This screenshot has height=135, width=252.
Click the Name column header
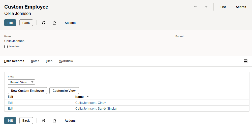coord(80,97)
